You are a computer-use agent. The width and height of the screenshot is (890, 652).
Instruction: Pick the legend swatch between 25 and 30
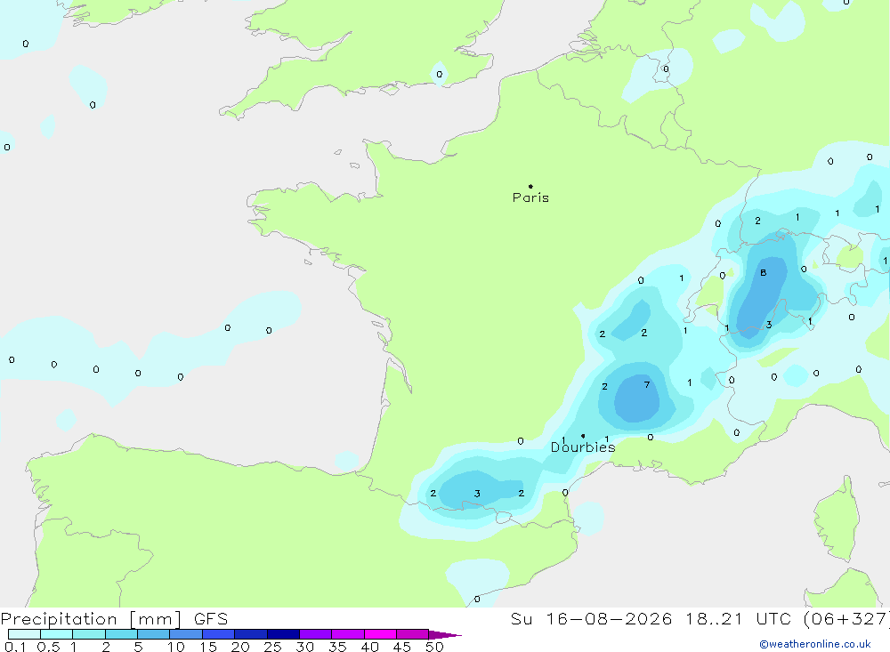click(x=283, y=634)
